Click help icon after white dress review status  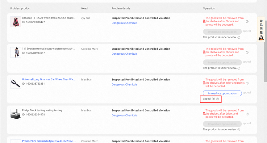tap(239, 37)
